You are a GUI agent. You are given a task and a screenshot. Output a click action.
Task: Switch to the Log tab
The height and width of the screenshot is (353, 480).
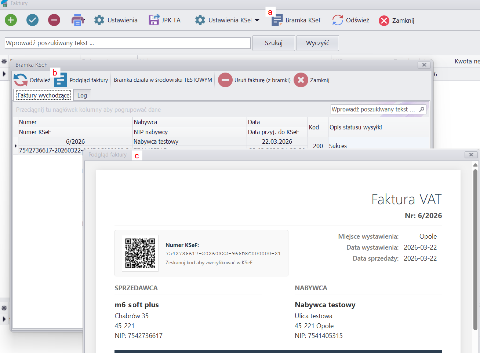point(82,95)
